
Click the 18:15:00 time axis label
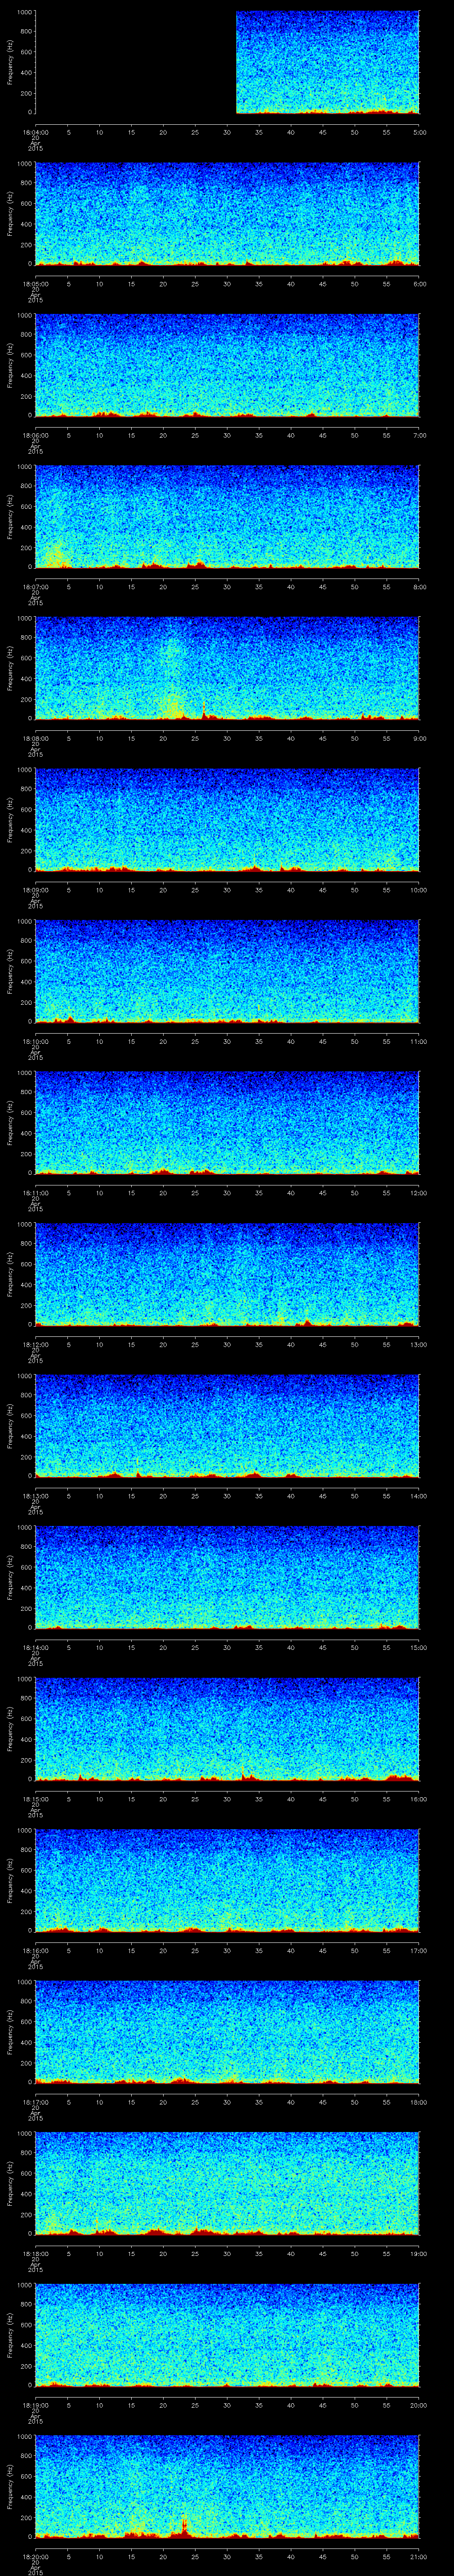click(35, 1799)
